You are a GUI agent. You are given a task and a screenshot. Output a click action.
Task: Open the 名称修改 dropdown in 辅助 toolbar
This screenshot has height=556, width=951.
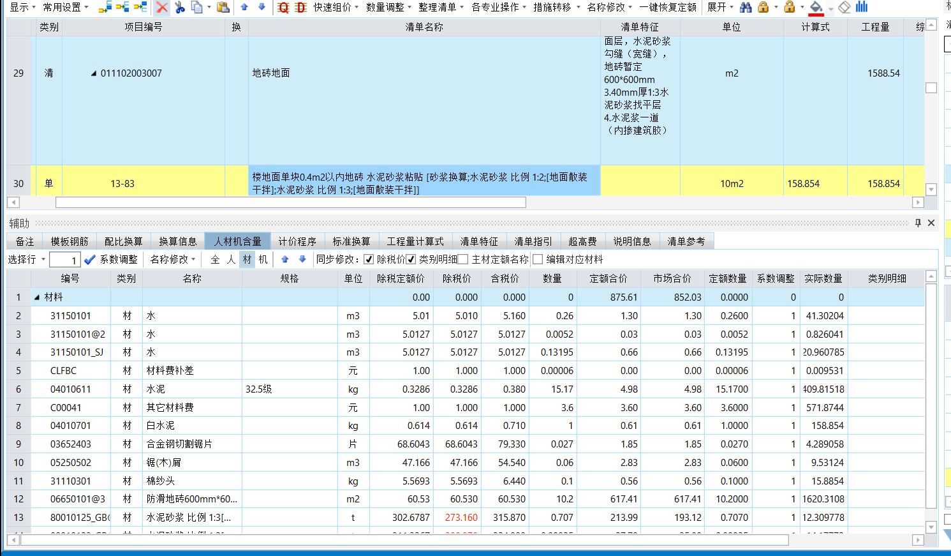pyautogui.click(x=173, y=259)
